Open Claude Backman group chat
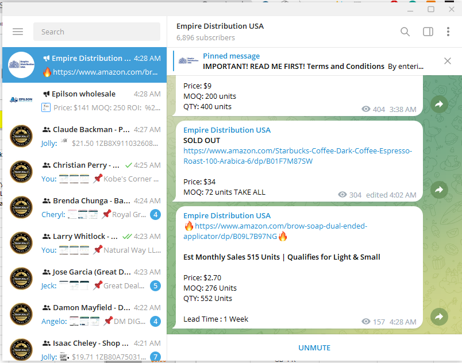The height and width of the screenshot is (363, 462). pyautogui.click(x=84, y=136)
